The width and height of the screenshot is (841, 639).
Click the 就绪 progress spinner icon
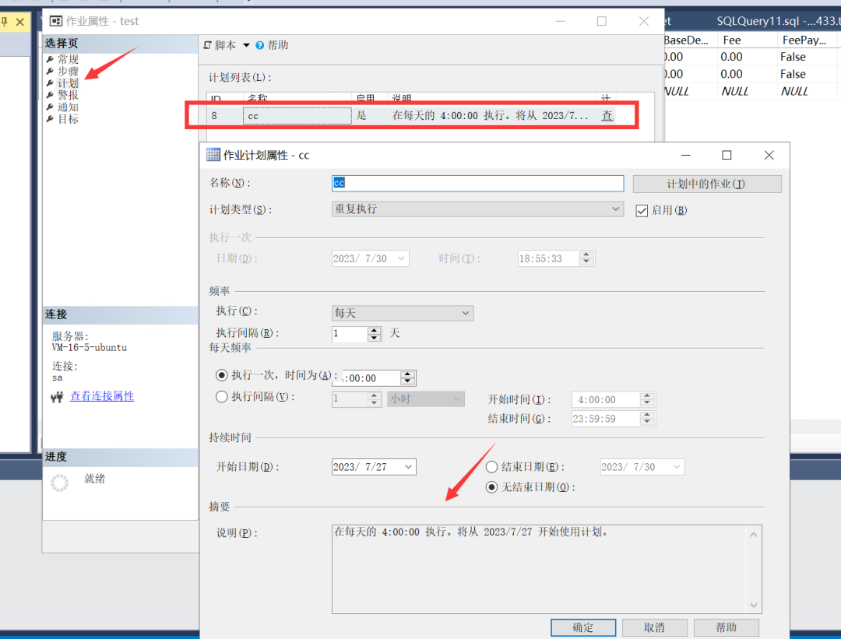(x=59, y=483)
